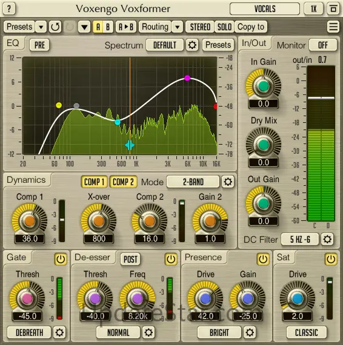
Task: Click the X-over knob
Action: tap(99, 221)
